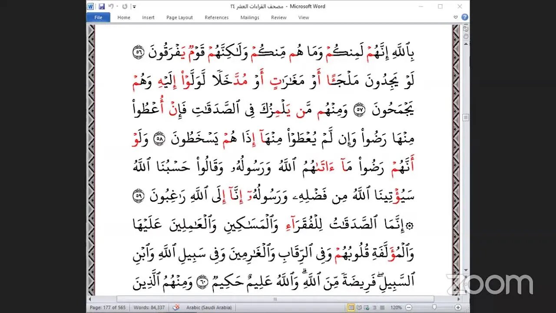Maximize the Word window
The width and height of the screenshot is (556, 313).
[440, 7]
